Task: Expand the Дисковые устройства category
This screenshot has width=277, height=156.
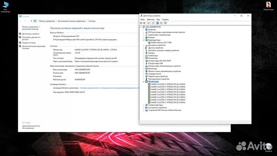Action: tap(144, 45)
